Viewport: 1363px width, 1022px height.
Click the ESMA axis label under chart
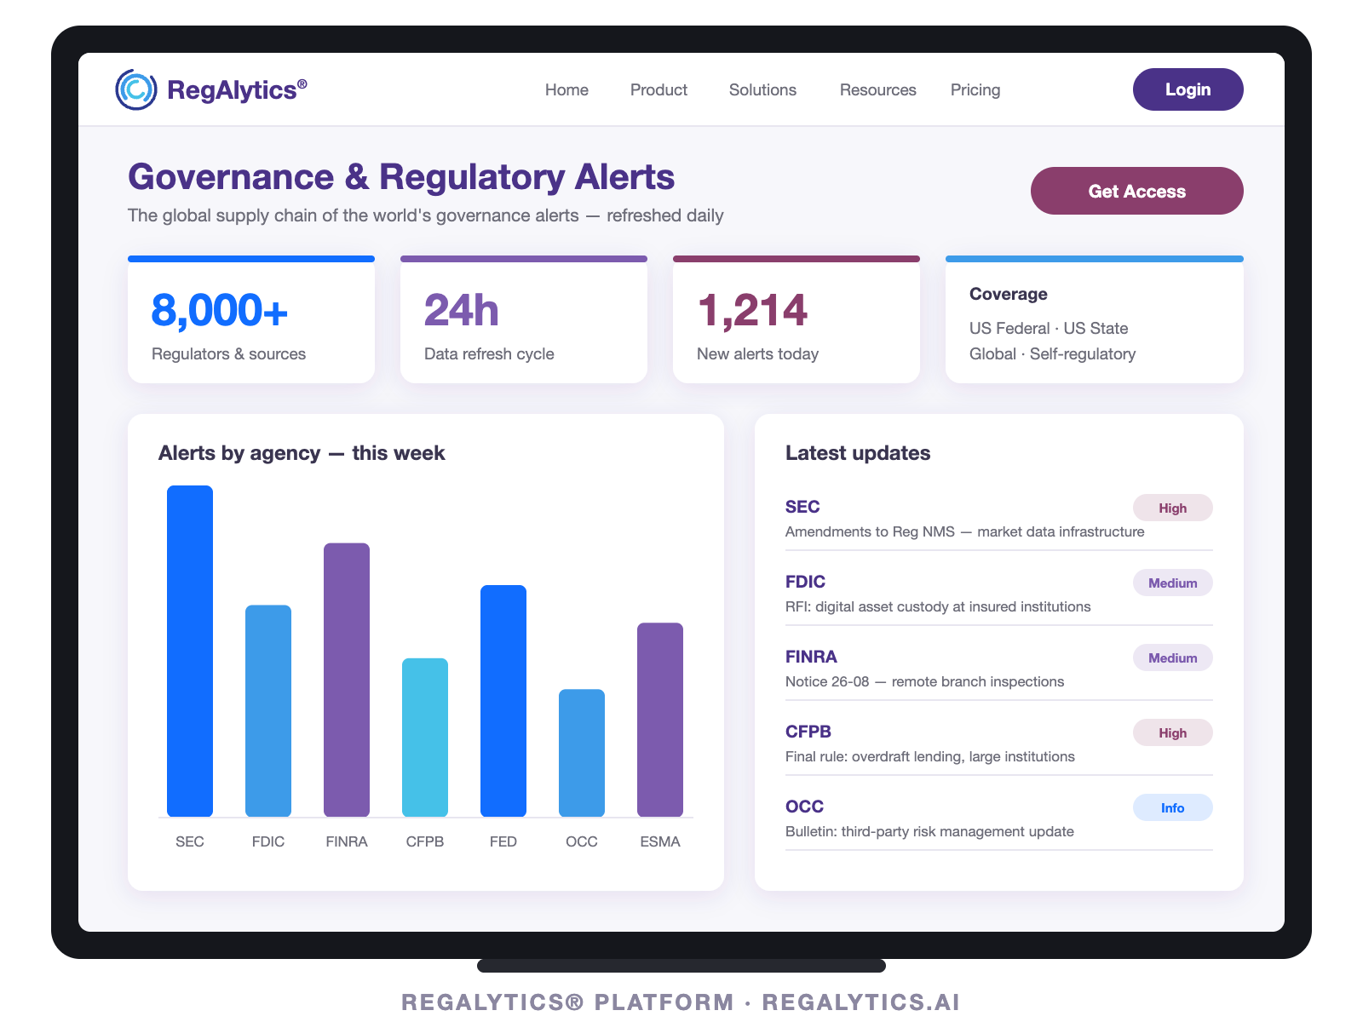click(660, 841)
